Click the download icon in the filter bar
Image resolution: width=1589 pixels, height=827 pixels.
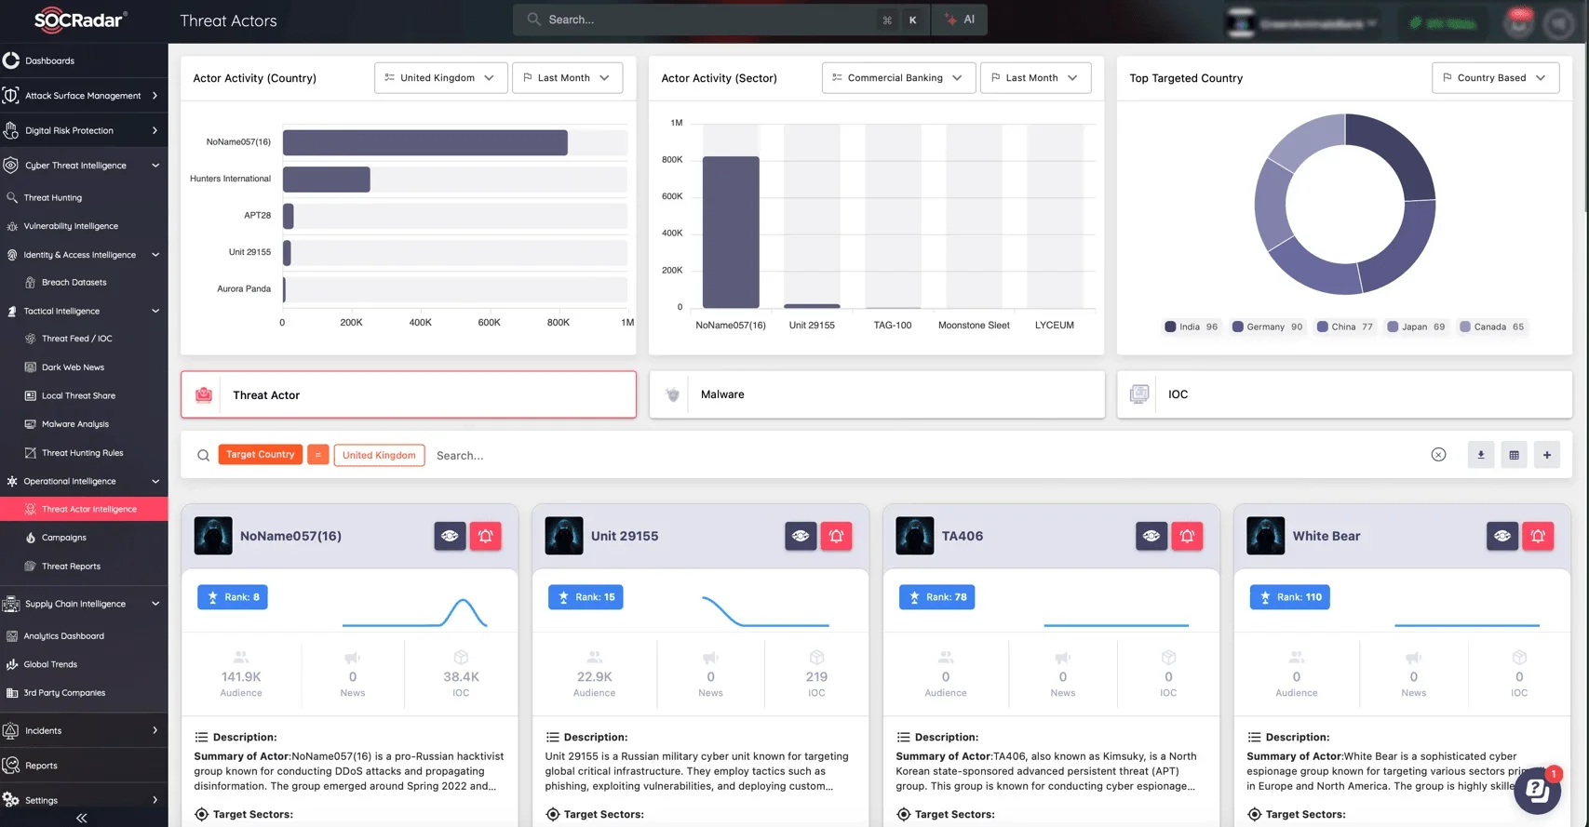pos(1480,455)
